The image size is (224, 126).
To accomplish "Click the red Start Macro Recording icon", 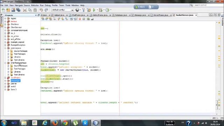I will (80, 19).
